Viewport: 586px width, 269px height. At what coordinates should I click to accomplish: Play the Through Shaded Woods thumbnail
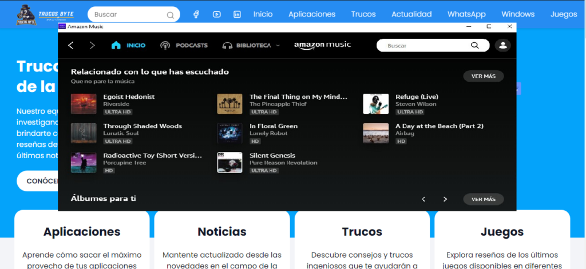[84, 133]
